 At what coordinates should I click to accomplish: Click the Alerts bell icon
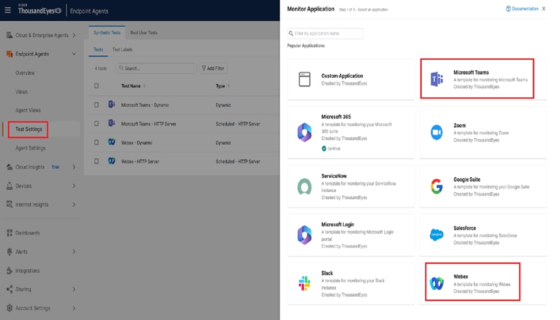point(10,252)
